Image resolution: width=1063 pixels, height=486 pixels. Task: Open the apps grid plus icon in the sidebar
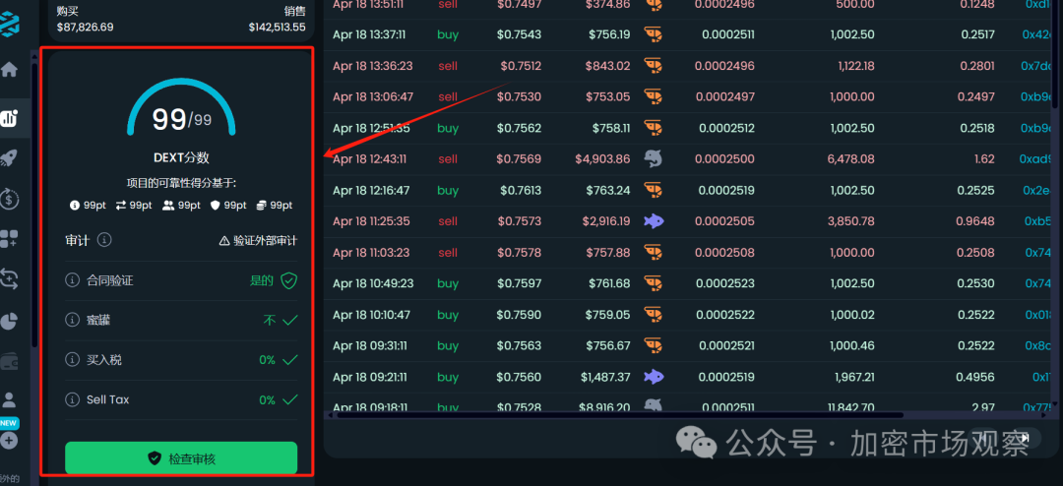coord(9,239)
